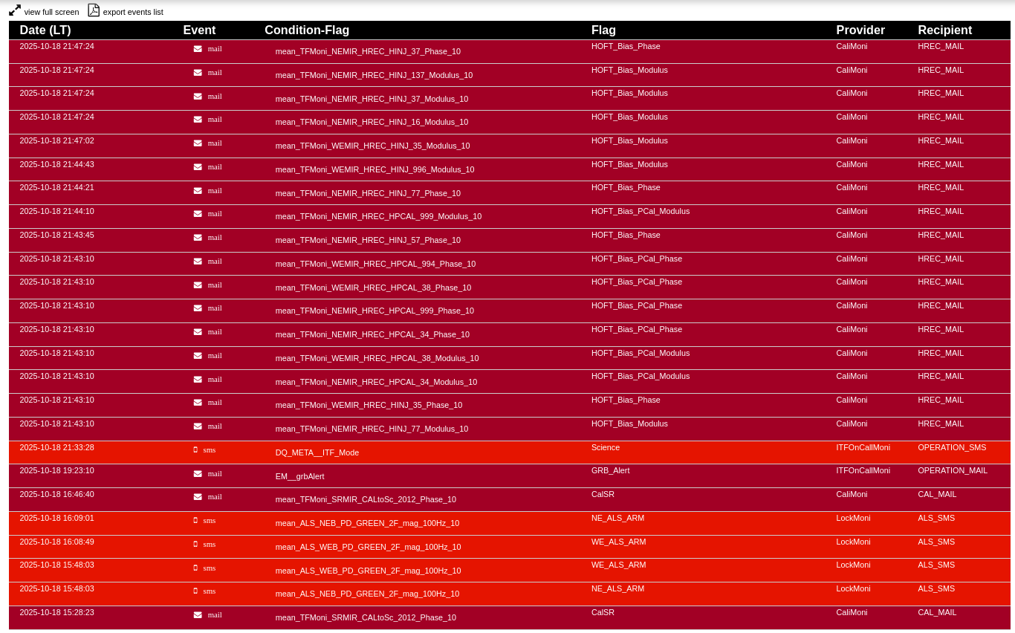1015x633 pixels.
Task: Click mail envelope icon for EM__grbAlert event
Action: coord(198,473)
